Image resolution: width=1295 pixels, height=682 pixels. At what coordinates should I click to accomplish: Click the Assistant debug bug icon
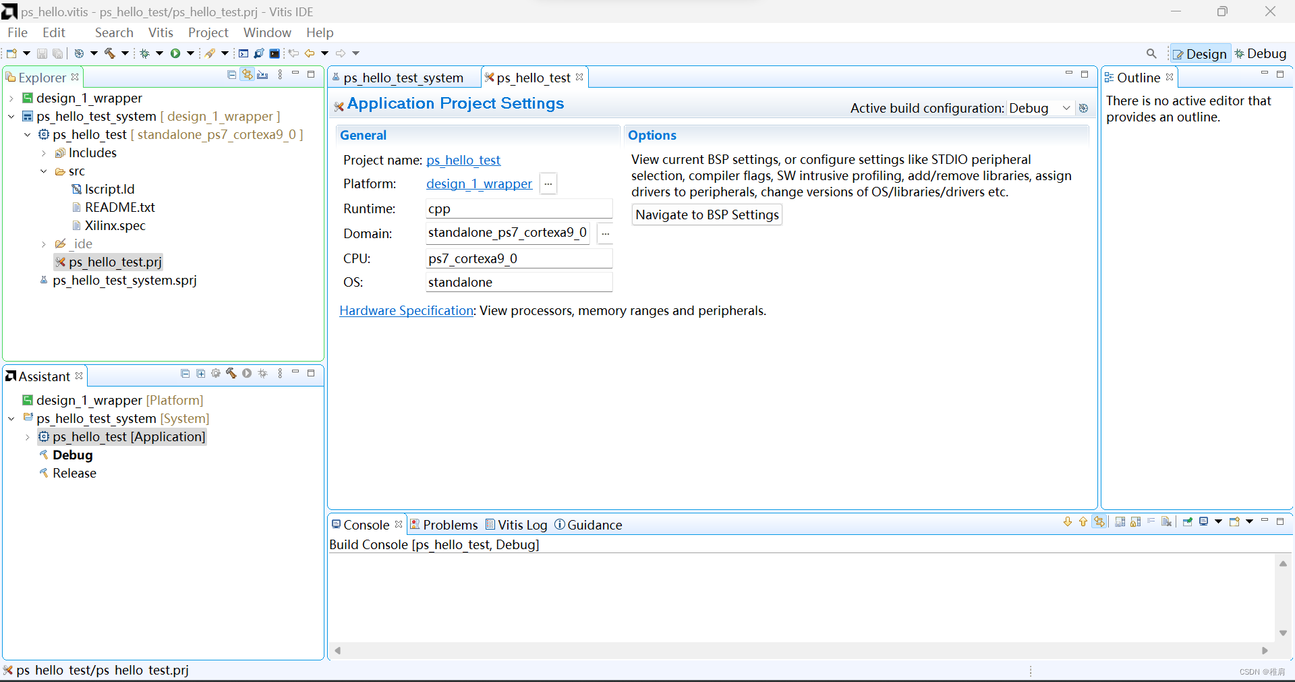click(x=263, y=373)
